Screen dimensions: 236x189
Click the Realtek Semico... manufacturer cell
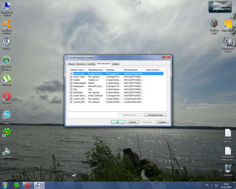click(x=96, y=74)
